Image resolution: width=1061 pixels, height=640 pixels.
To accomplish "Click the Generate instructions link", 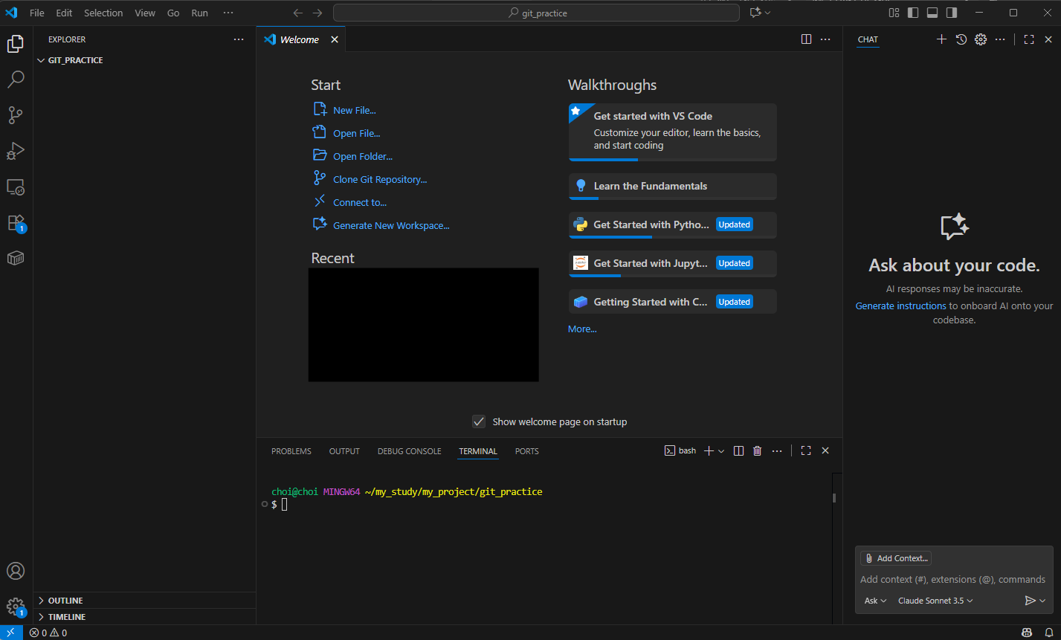I will click(900, 306).
